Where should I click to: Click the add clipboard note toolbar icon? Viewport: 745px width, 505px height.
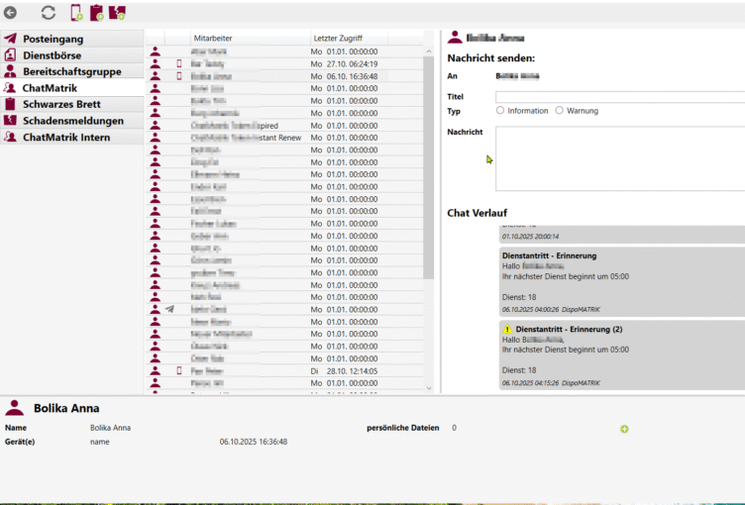(97, 13)
